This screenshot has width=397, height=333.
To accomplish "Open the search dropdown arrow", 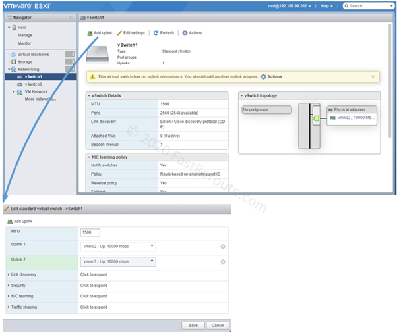I will click(x=392, y=5).
